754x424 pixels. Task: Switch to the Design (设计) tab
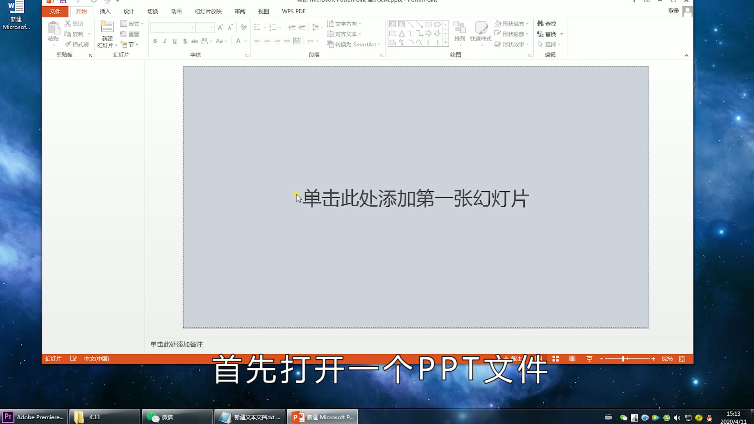click(128, 11)
